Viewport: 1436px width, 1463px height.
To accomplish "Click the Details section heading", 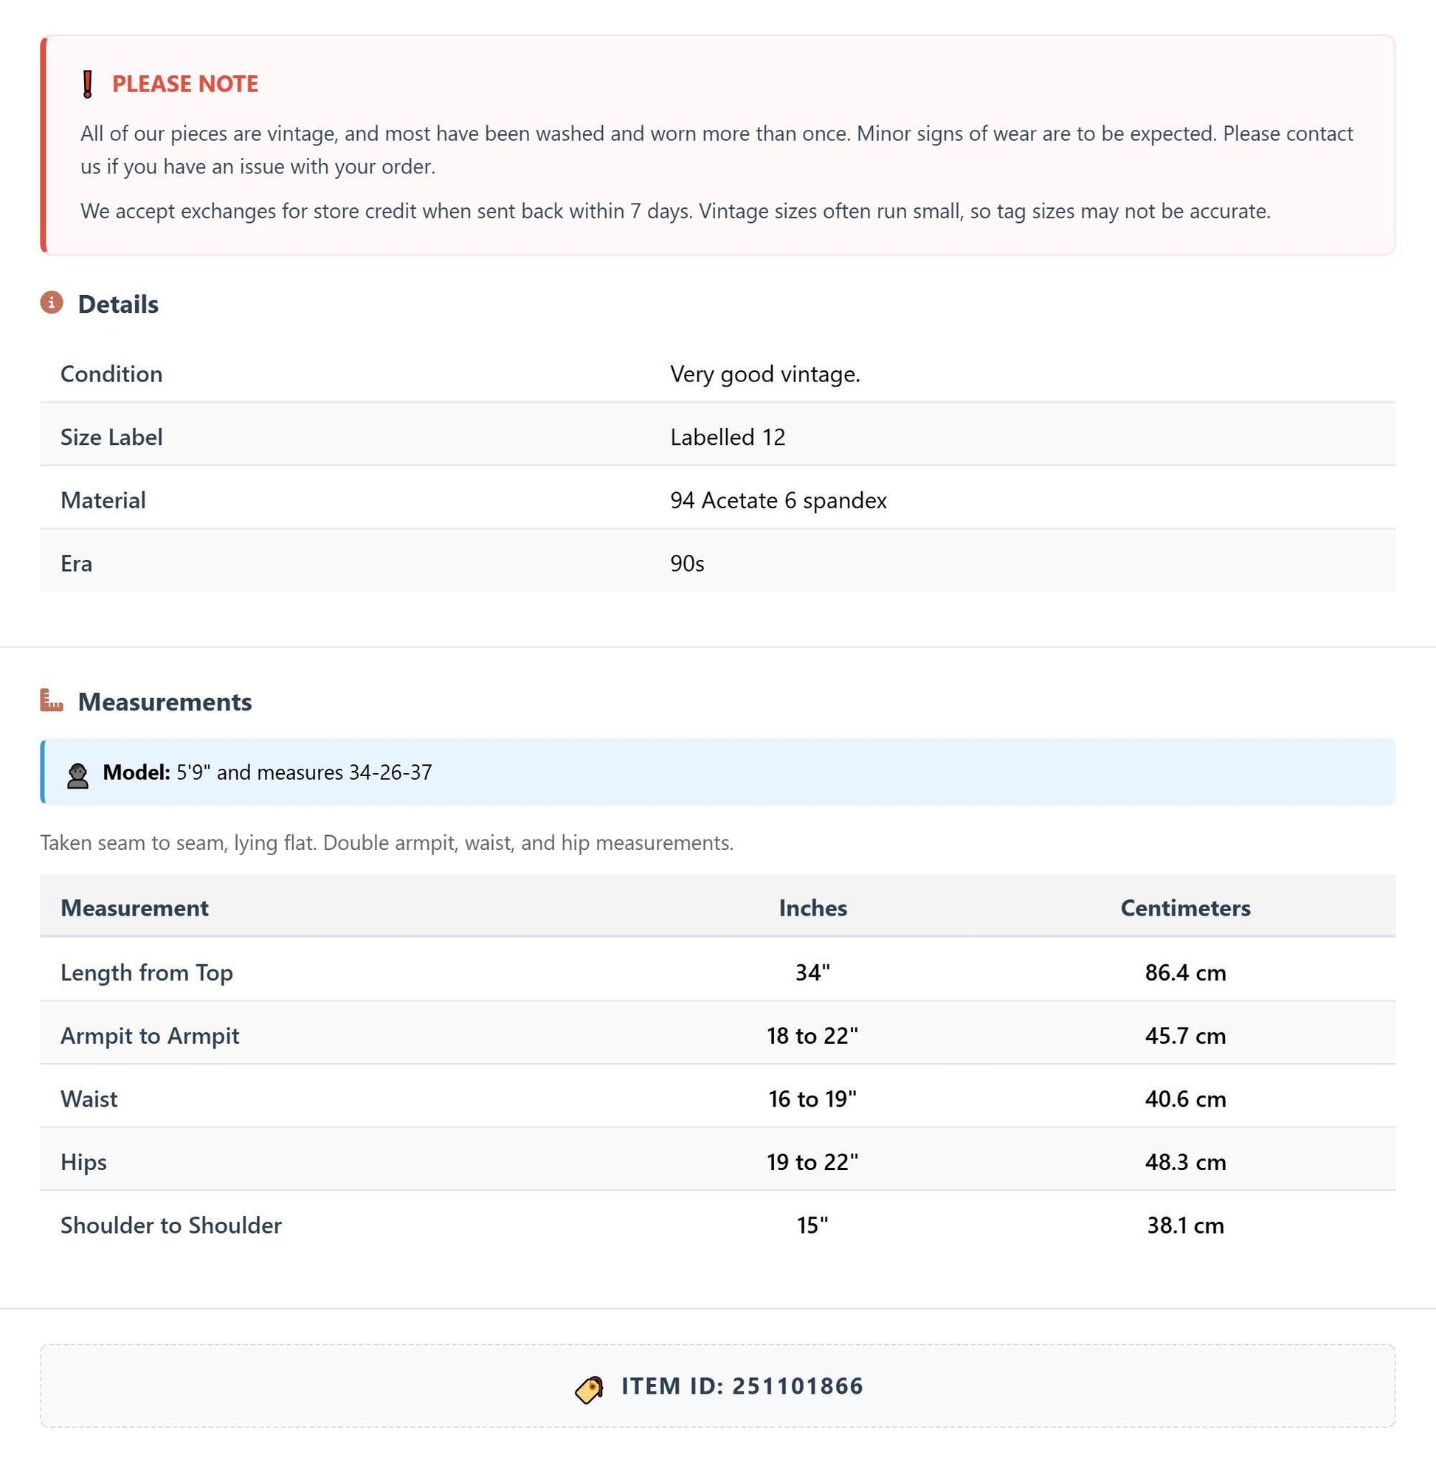I will click(x=118, y=305).
